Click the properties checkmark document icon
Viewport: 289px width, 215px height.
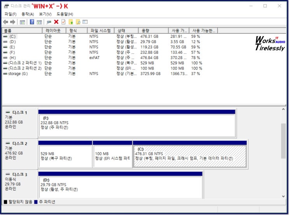click(x=63, y=22)
